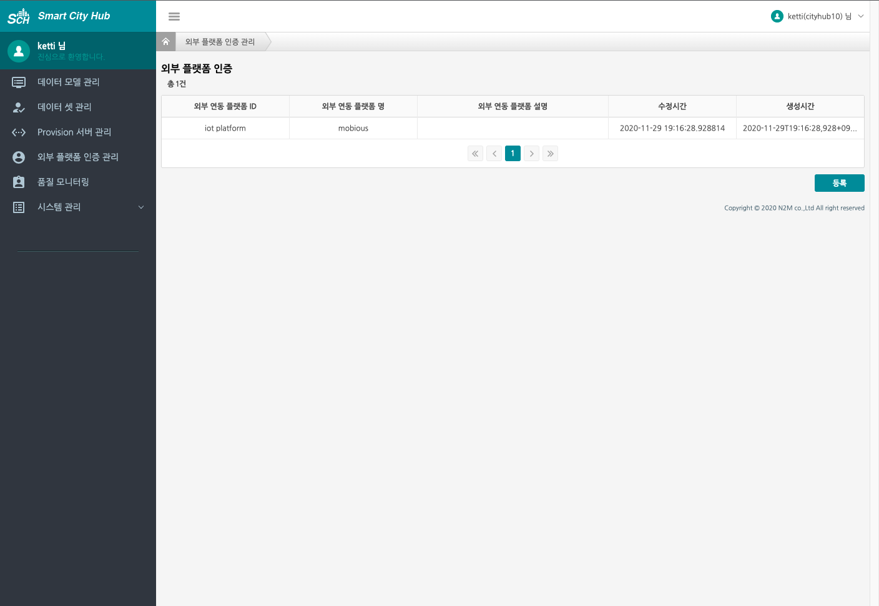Image resolution: width=879 pixels, height=606 pixels.
Task: Select page 1 in pagination
Action: 513,154
